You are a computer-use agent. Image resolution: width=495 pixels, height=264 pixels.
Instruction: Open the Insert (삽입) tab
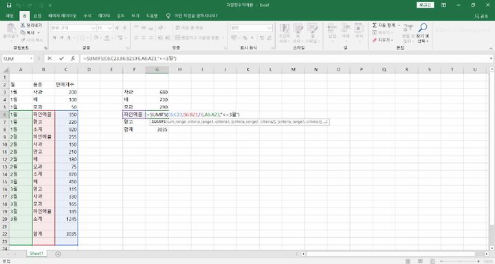pos(38,16)
